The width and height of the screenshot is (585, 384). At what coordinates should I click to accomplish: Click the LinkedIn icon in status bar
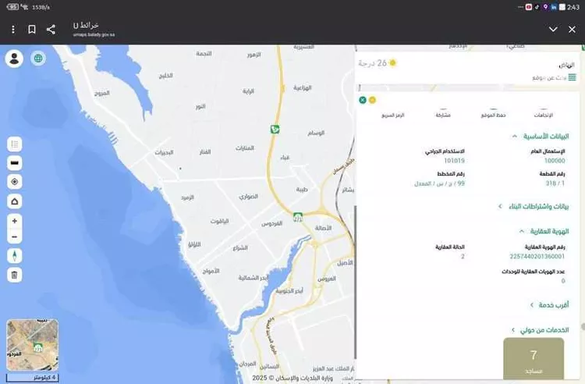[x=554, y=7]
